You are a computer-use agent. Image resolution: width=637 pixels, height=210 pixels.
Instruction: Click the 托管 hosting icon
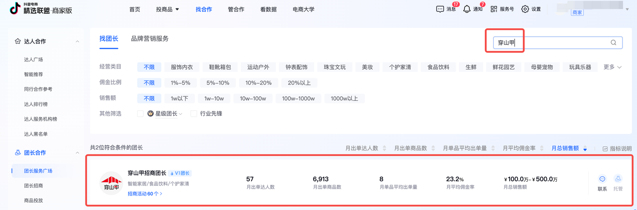click(618, 179)
